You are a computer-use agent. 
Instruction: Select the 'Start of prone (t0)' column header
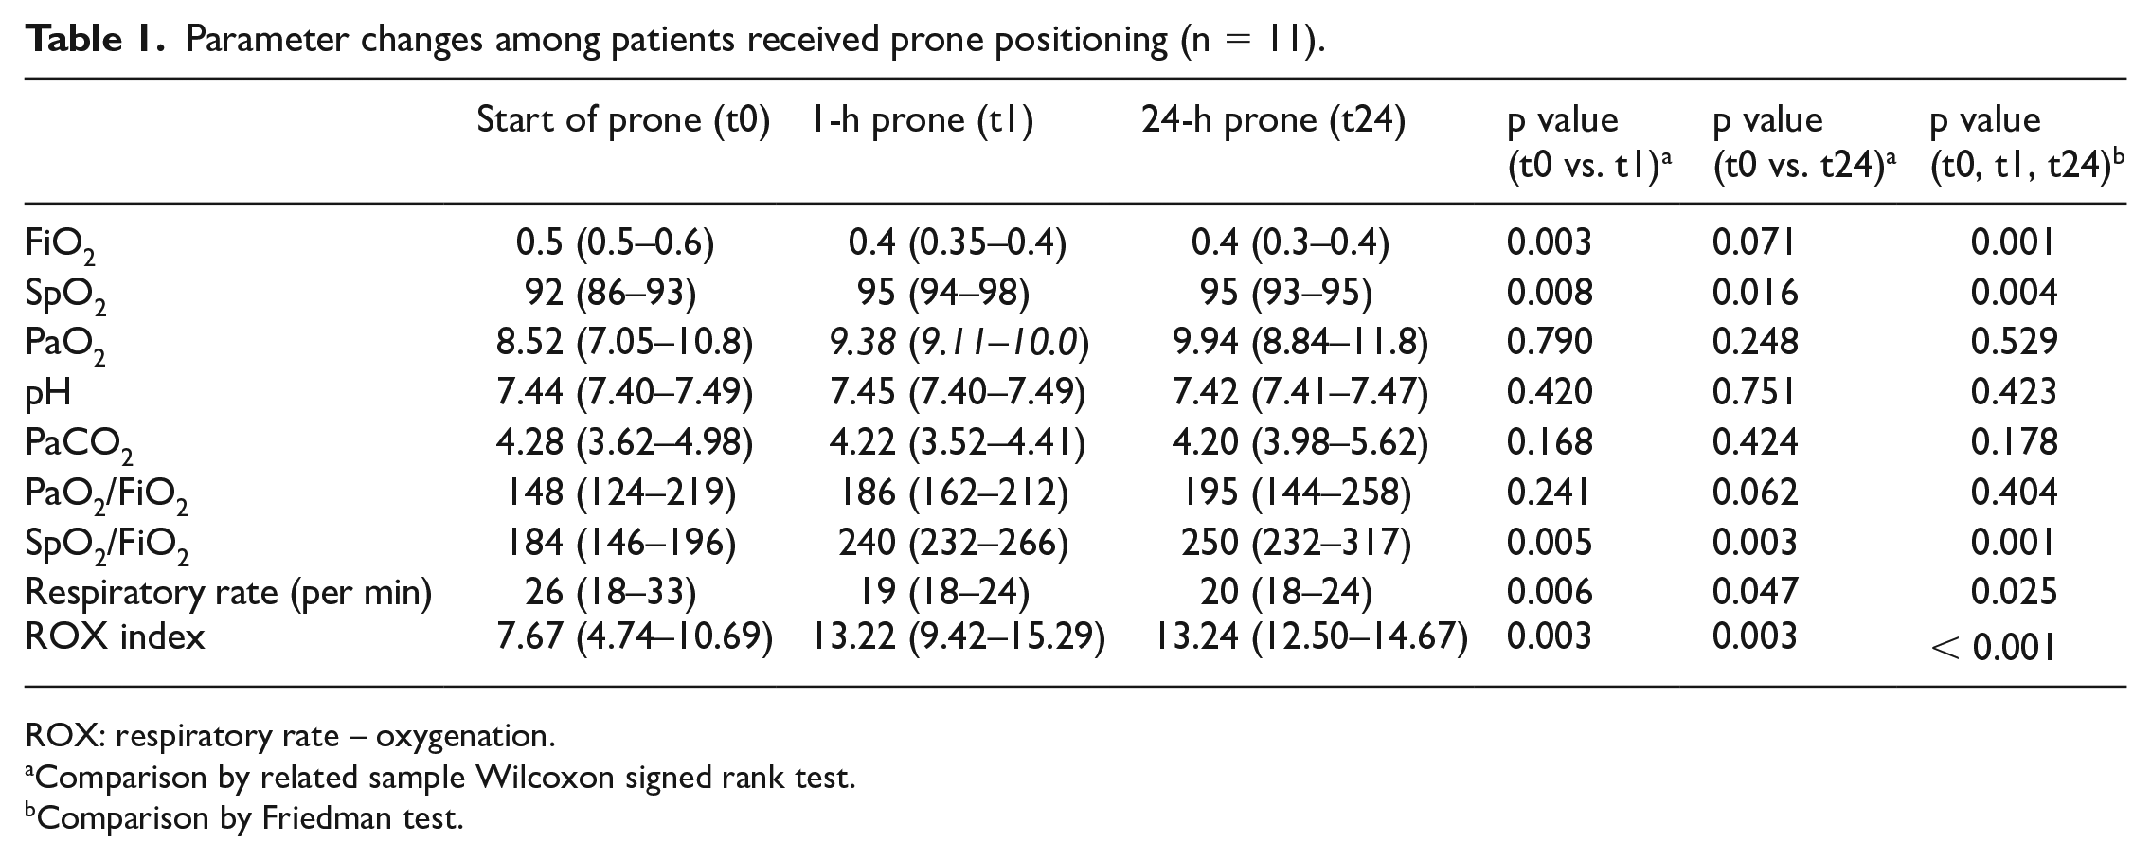pos(623,120)
